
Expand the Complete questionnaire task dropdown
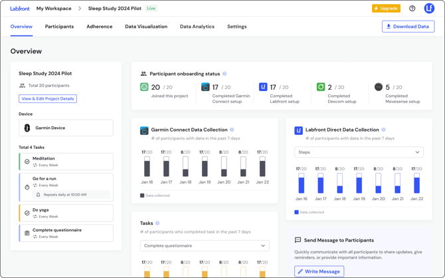tap(205, 245)
